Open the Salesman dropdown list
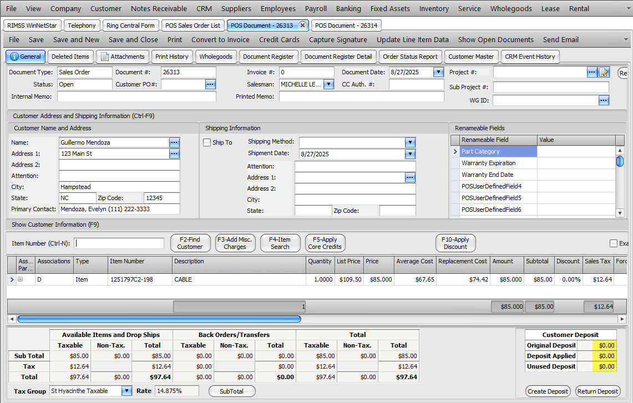 point(328,84)
